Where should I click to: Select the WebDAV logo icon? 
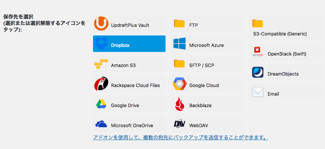(180, 124)
